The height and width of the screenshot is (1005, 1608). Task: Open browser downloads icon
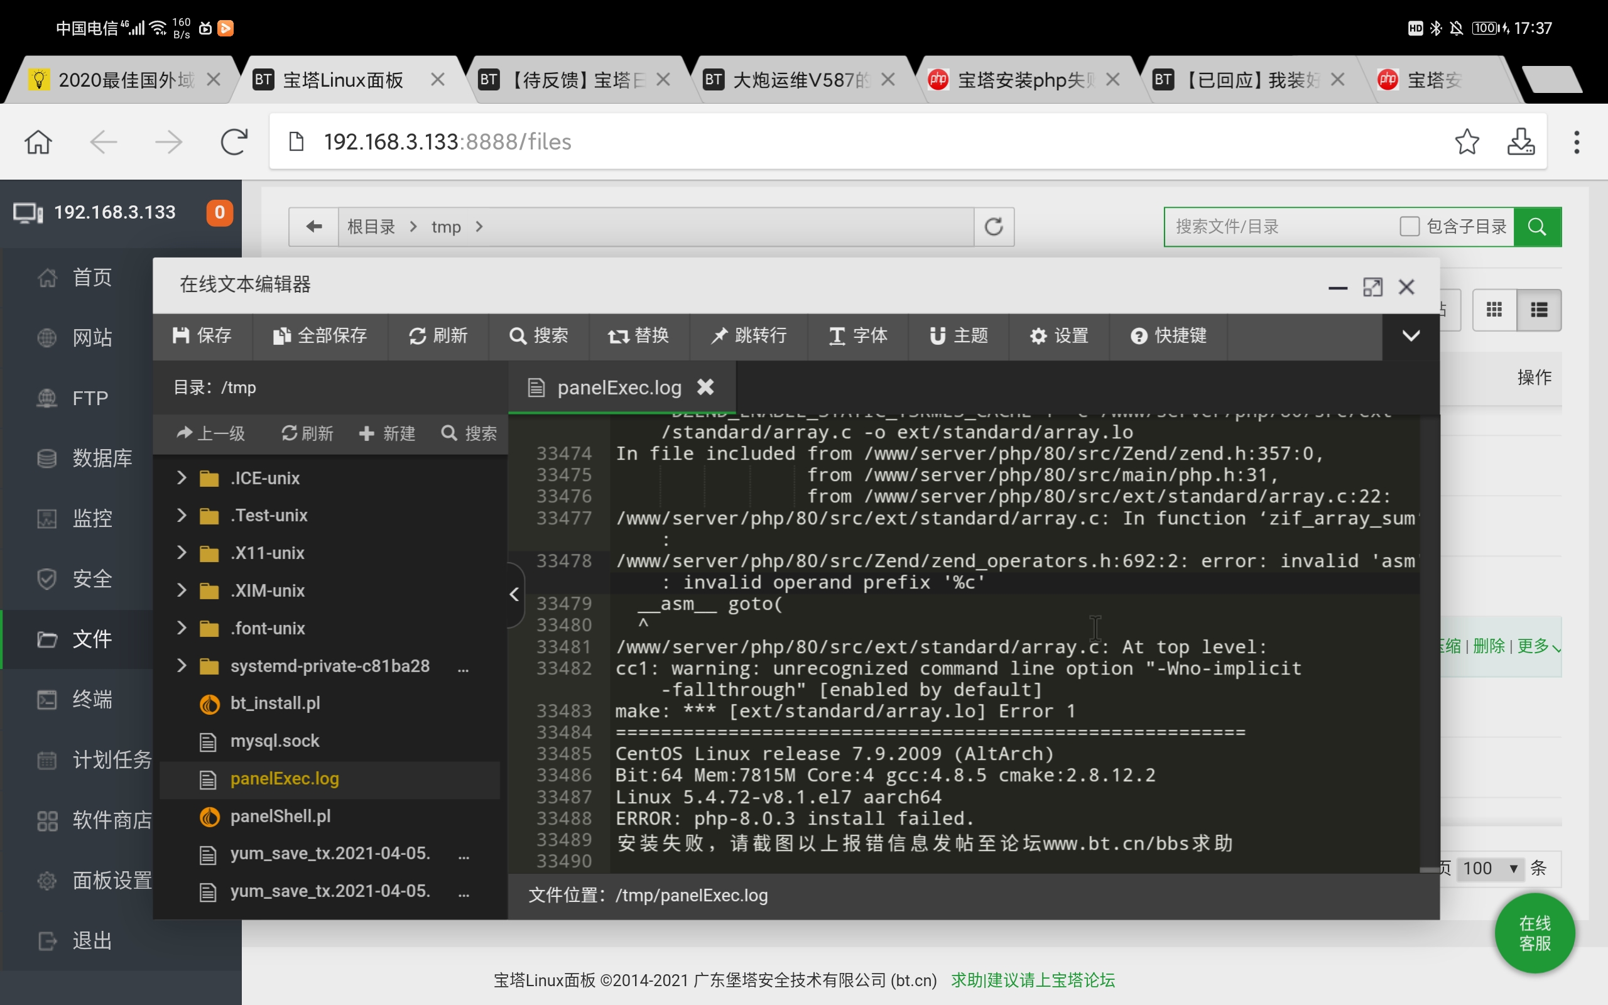(x=1520, y=141)
